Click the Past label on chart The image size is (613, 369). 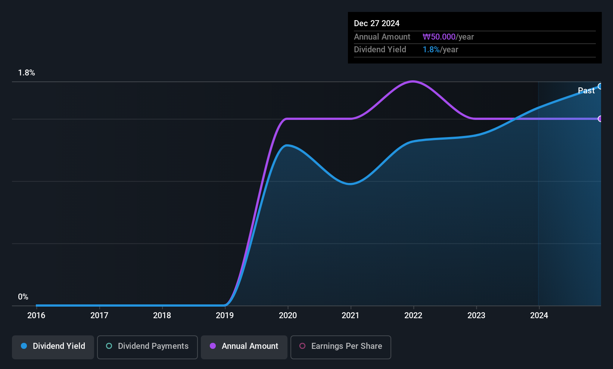click(x=586, y=91)
